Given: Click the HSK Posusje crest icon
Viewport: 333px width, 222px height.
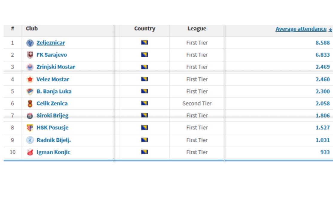Looking at the screenshot, I should (x=30, y=128).
